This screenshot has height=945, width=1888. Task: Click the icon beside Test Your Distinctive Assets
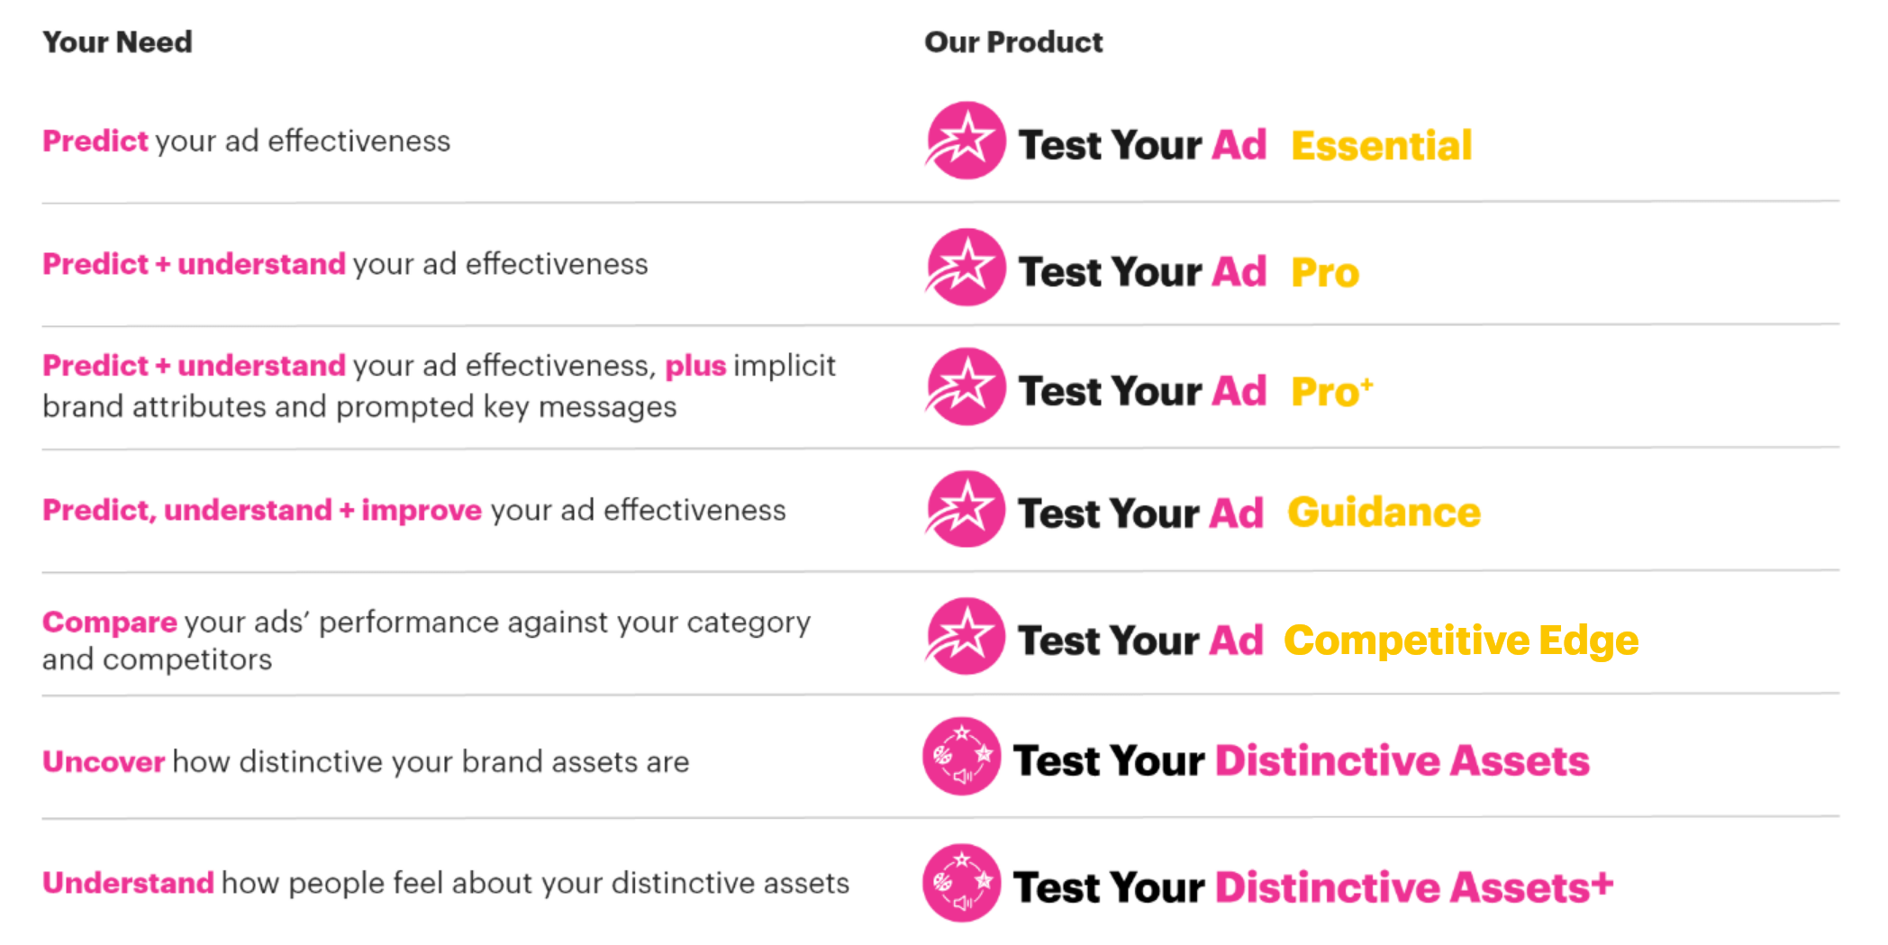coord(961,757)
